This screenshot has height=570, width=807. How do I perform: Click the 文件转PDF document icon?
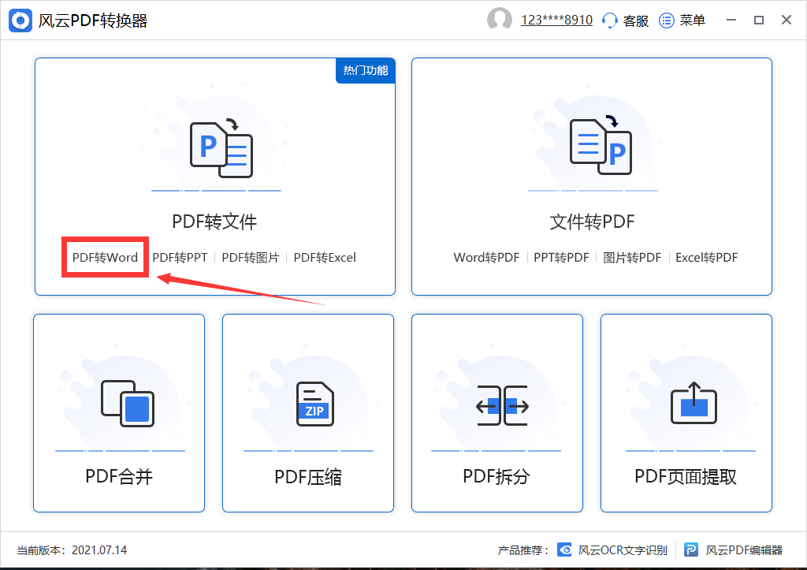coord(601,146)
